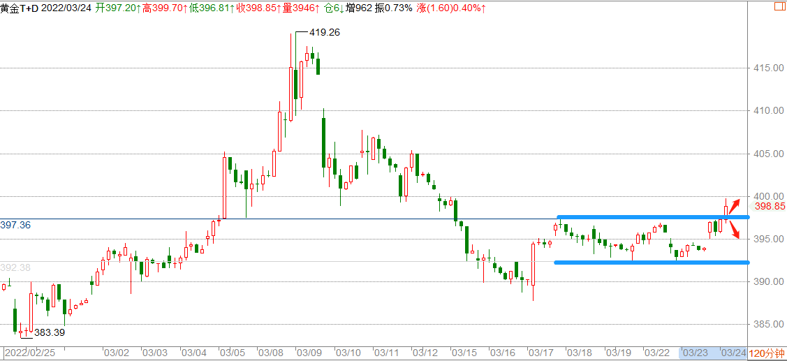Click the 黄金T+D instrument name
The image size is (787, 361).
click(20, 7)
